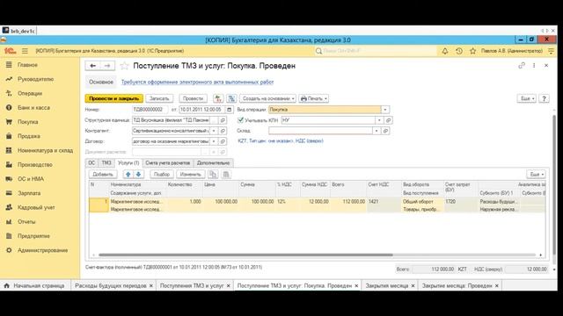The image size is (563, 316).
Task: Open top Еще dropdown menu
Action: click(526, 98)
